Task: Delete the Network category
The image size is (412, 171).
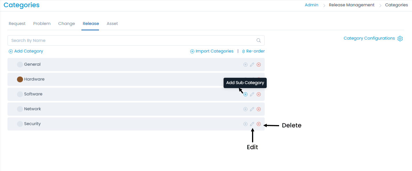Action: [259, 109]
